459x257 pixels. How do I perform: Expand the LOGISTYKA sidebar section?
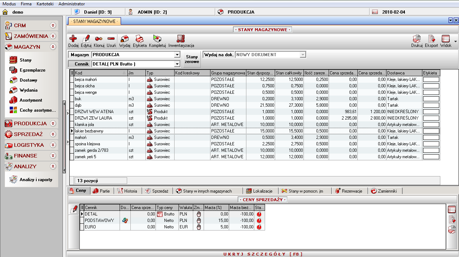point(53,145)
